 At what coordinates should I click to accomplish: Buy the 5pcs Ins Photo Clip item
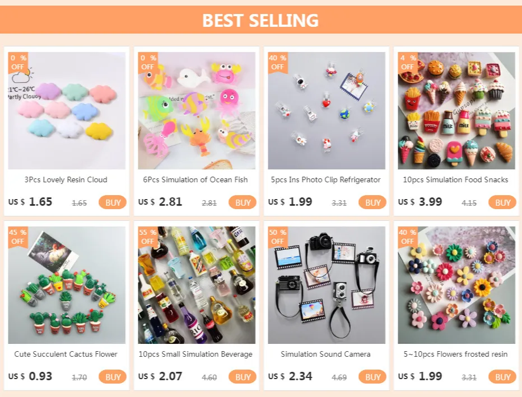[x=372, y=202]
